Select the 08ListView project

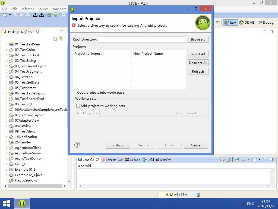[23, 126]
